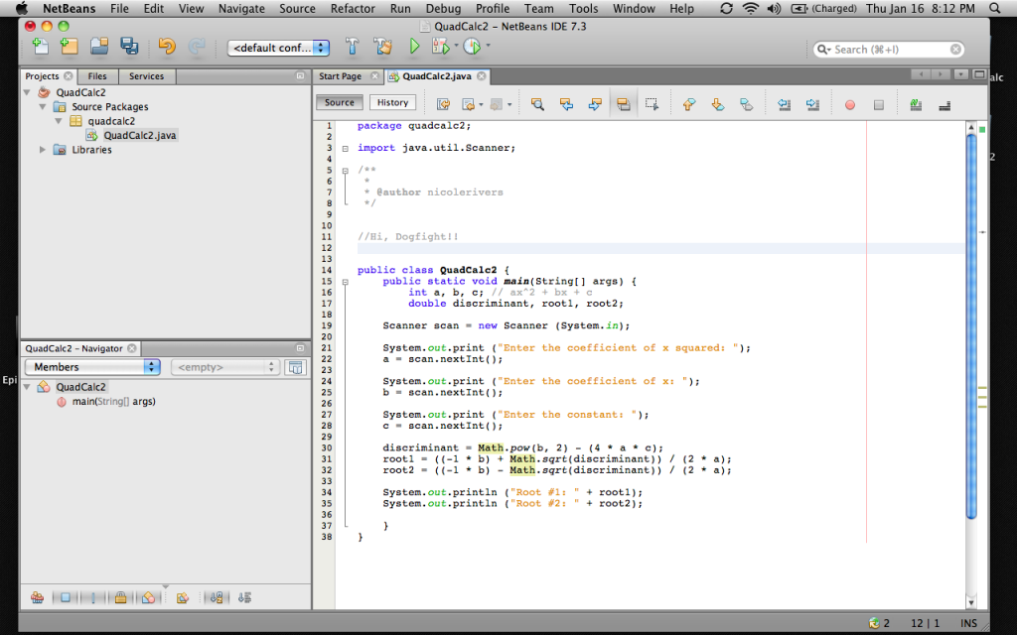Toggle the highlight search editor button
This screenshot has width=1017, height=635.
coord(623,103)
